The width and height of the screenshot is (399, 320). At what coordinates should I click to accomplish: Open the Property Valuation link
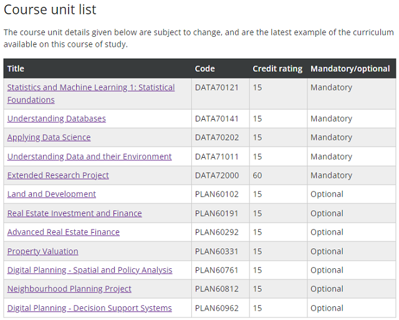click(x=43, y=251)
